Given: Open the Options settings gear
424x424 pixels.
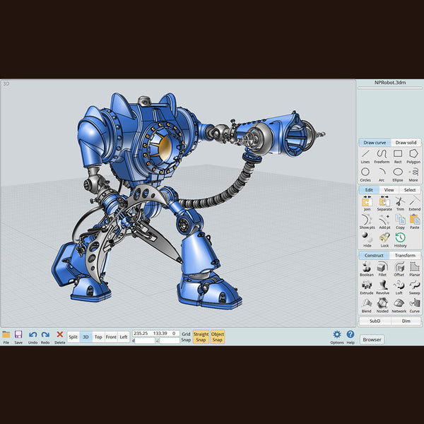Looking at the screenshot, I should 337,336.
